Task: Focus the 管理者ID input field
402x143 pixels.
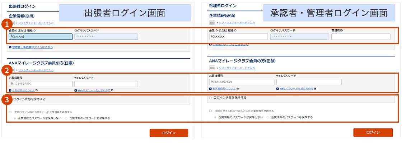Action: coord(360,37)
